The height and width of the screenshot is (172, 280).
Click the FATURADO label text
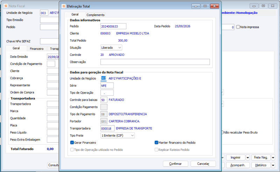pos(117,100)
